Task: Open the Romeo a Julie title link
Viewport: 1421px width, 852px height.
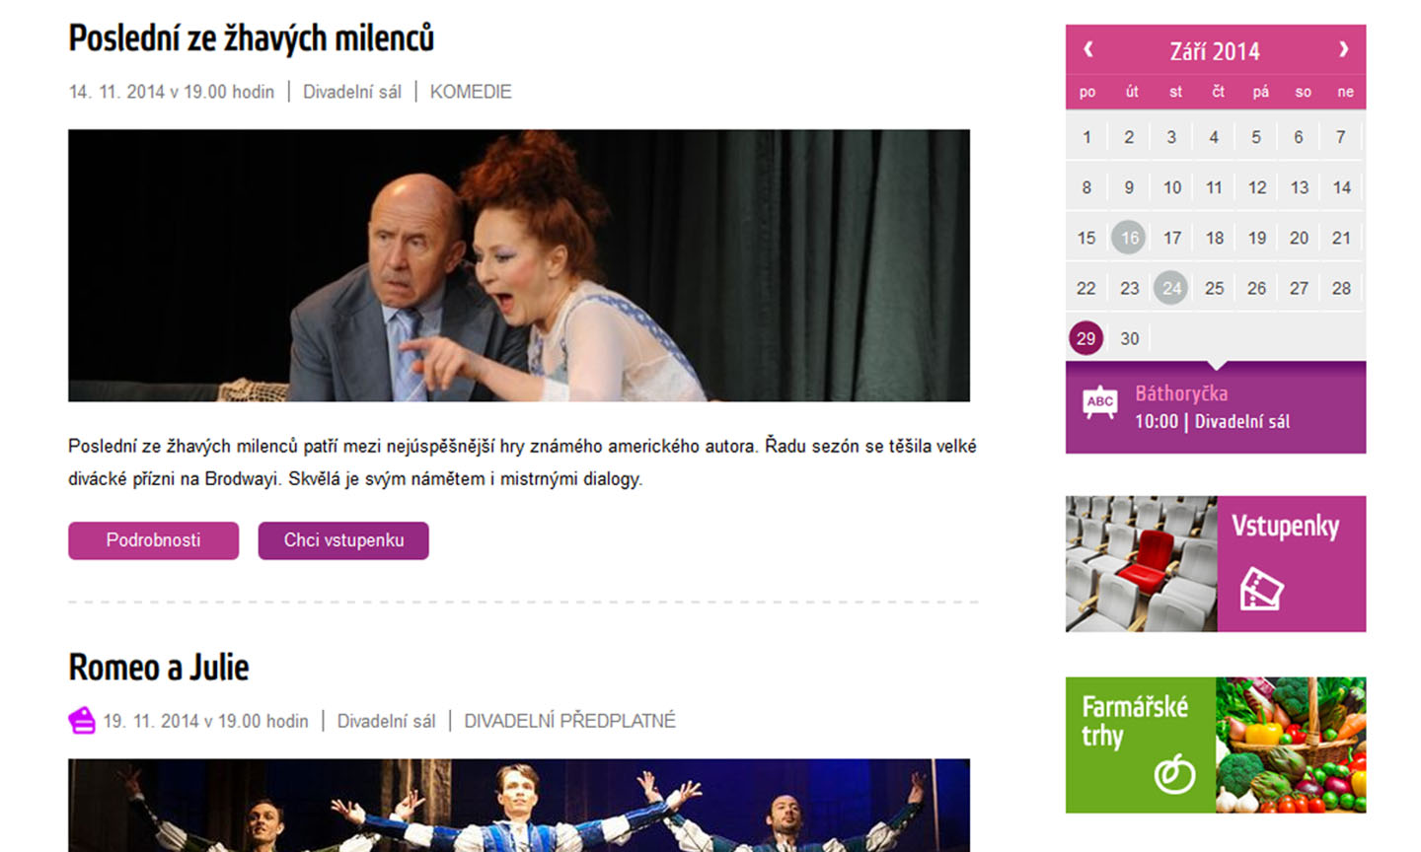Action: click(158, 668)
